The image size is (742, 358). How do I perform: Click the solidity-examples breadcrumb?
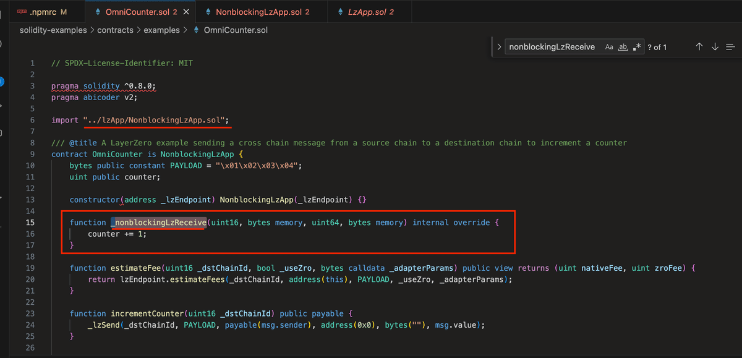(53, 30)
